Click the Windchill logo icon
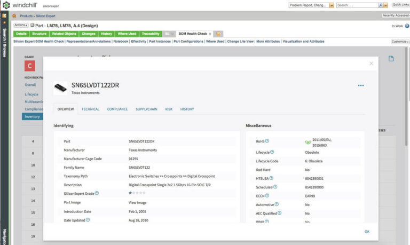The image size is (410, 245). (6, 5)
